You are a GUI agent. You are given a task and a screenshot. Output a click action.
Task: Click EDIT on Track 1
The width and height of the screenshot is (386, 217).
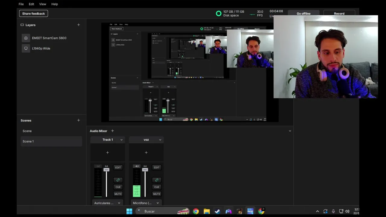(118, 168)
